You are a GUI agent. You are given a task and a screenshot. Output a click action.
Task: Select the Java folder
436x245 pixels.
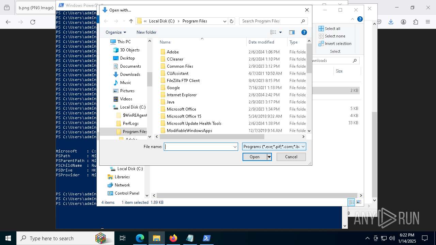[x=170, y=102]
